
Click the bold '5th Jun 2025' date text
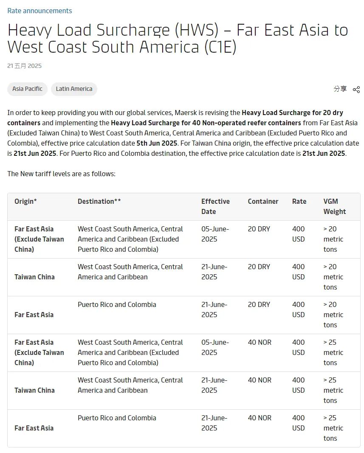click(x=157, y=143)
